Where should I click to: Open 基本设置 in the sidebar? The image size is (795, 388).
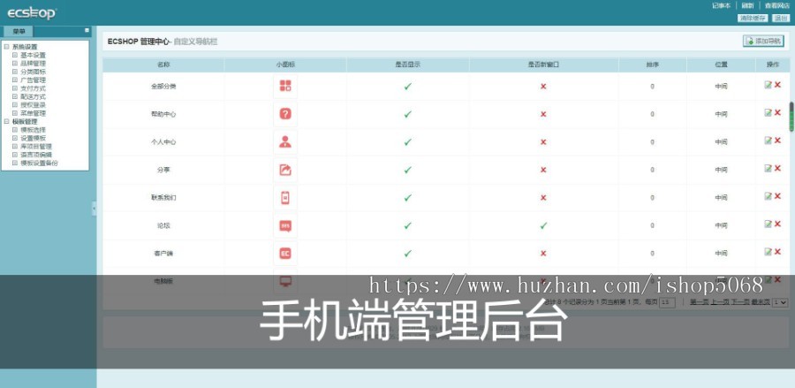click(33, 56)
